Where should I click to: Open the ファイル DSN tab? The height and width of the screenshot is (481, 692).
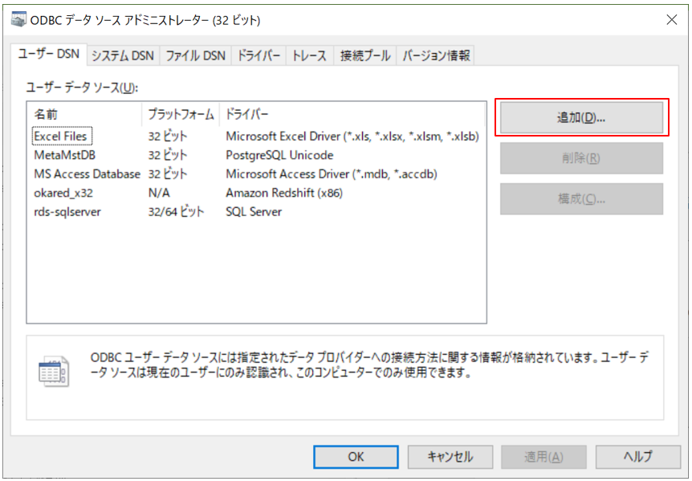(x=196, y=55)
